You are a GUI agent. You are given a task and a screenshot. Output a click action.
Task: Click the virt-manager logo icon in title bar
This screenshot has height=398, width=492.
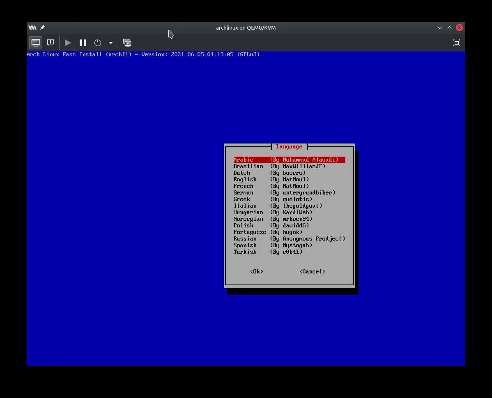(32, 28)
